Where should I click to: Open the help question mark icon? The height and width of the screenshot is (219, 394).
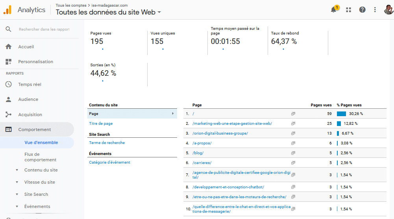(x=362, y=10)
